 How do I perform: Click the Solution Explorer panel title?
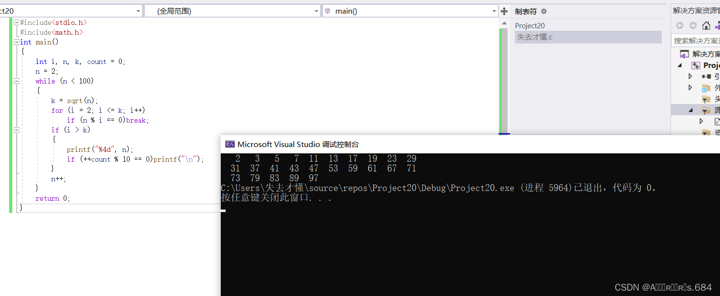(697, 11)
